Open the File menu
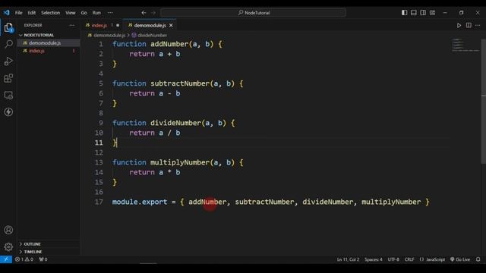 click(x=18, y=13)
